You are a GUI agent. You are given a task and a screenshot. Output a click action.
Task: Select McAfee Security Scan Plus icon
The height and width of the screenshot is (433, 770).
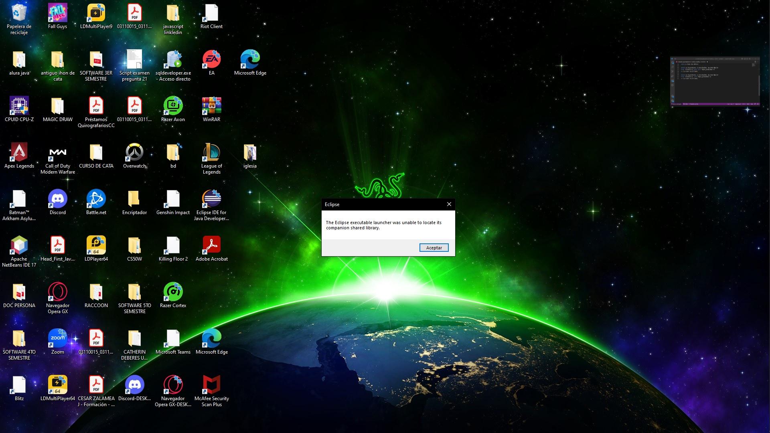pos(211,391)
